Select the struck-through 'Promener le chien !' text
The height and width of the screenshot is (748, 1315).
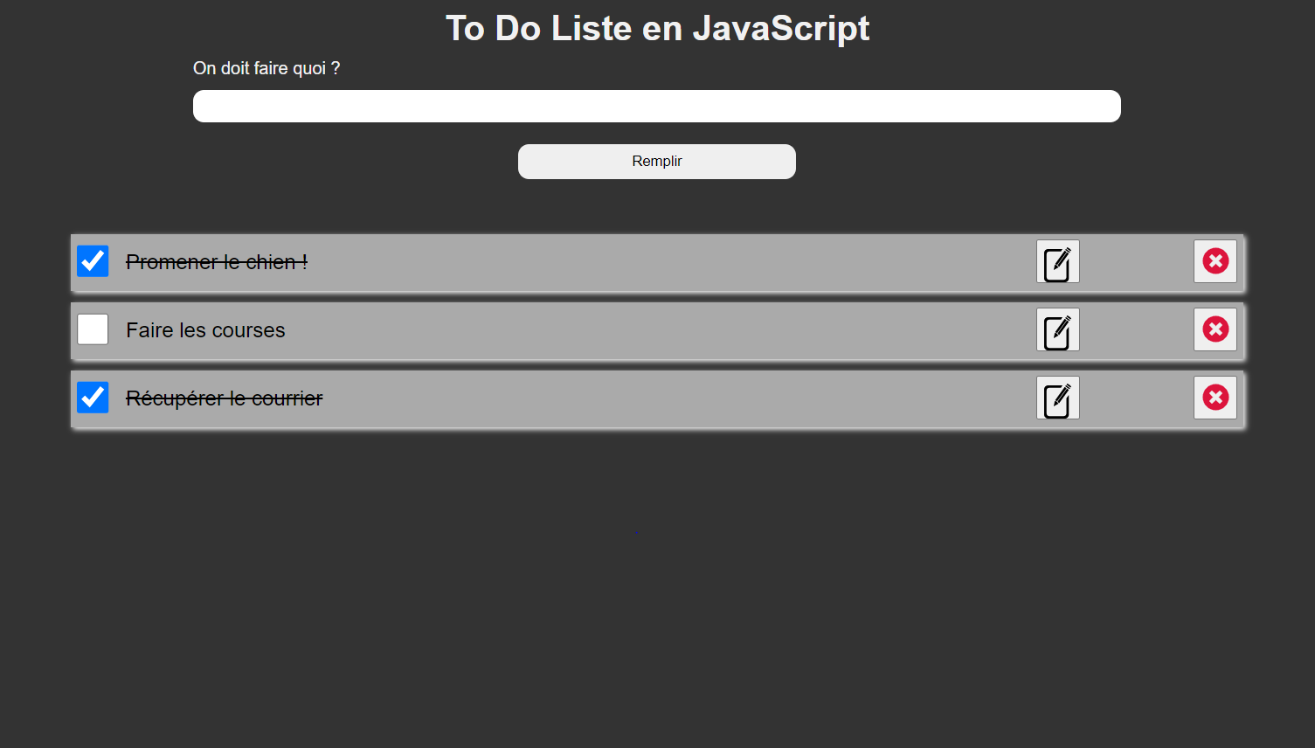point(217,262)
